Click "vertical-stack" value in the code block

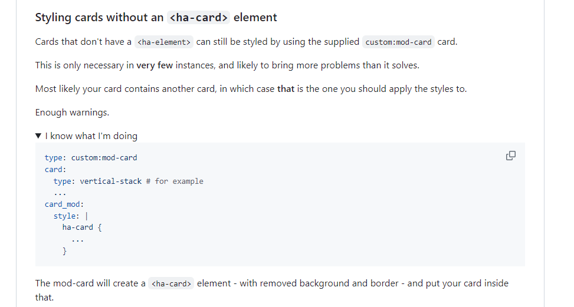pos(110,181)
